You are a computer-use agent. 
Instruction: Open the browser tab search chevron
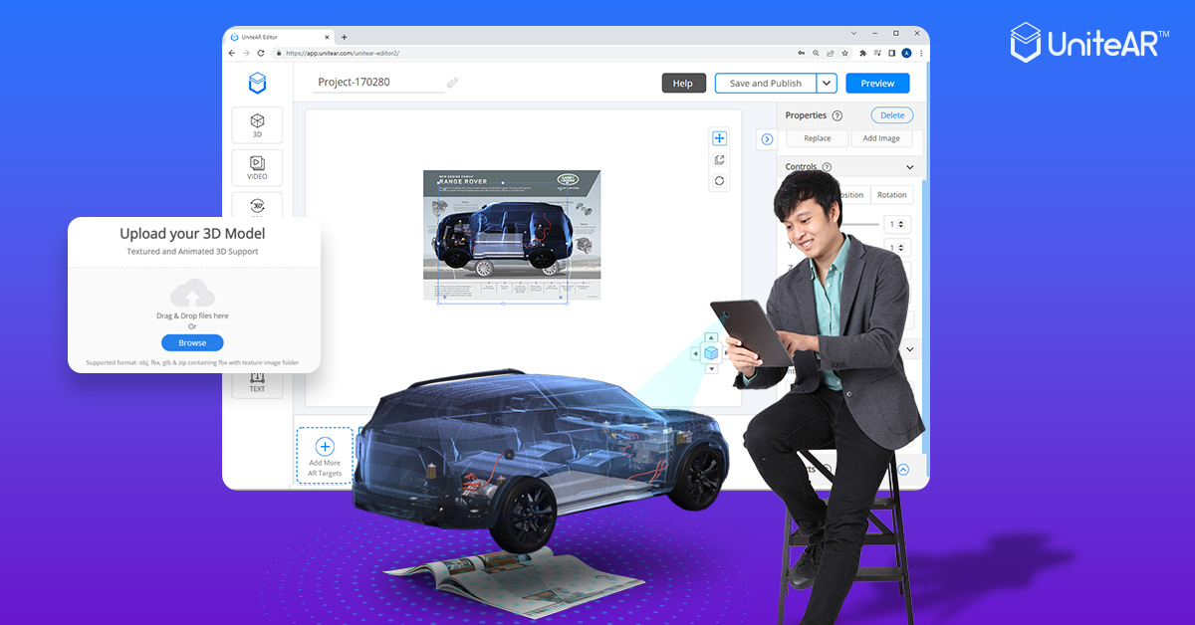[853, 34]
